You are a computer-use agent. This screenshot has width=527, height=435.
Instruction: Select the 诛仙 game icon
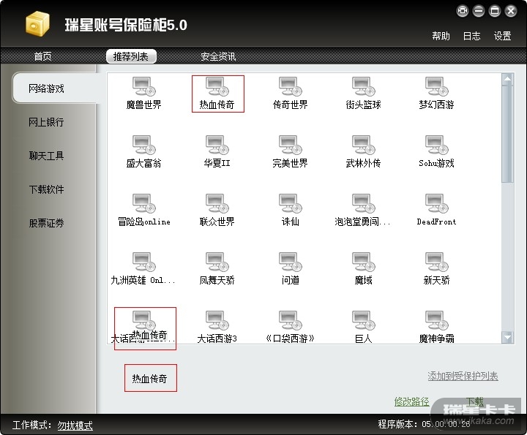[x=291, y=210]
